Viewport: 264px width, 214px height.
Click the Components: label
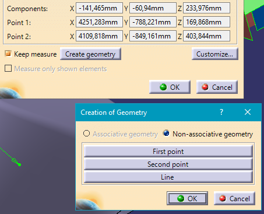(27, 9)
